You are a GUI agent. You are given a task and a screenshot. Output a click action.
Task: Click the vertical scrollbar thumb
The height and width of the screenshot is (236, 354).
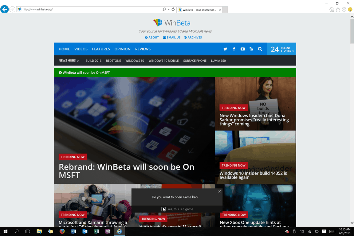[x=352, y=31]
